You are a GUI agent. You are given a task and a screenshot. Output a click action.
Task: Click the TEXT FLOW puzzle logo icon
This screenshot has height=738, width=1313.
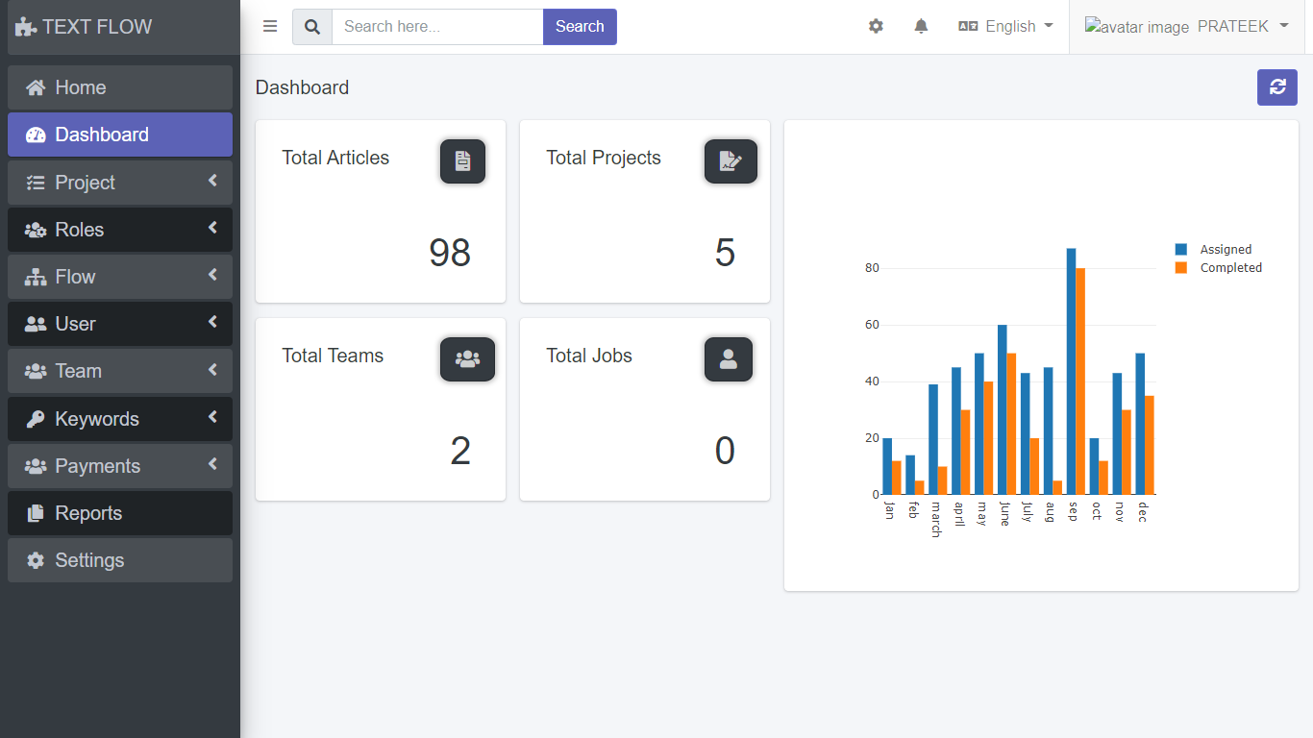click(26, 27)
